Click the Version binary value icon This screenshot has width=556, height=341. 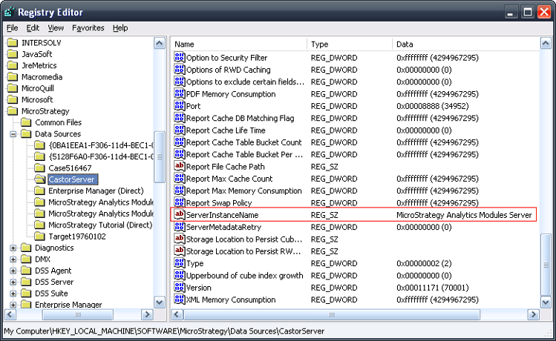pos(179,287)
